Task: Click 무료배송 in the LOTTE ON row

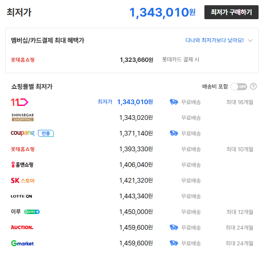Action: point(191,197)
